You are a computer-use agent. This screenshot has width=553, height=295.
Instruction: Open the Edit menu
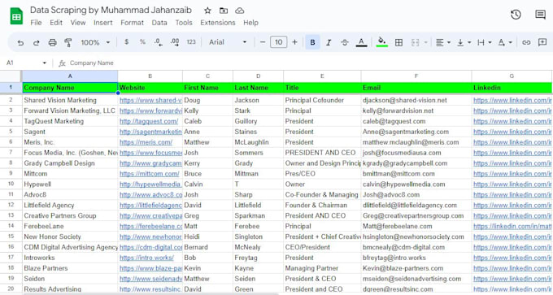(56, 23)
